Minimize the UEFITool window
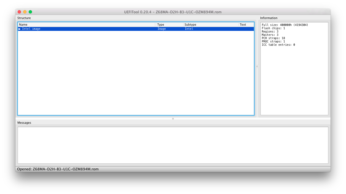Viewport: 346px width, 194px height. (25, 12)
